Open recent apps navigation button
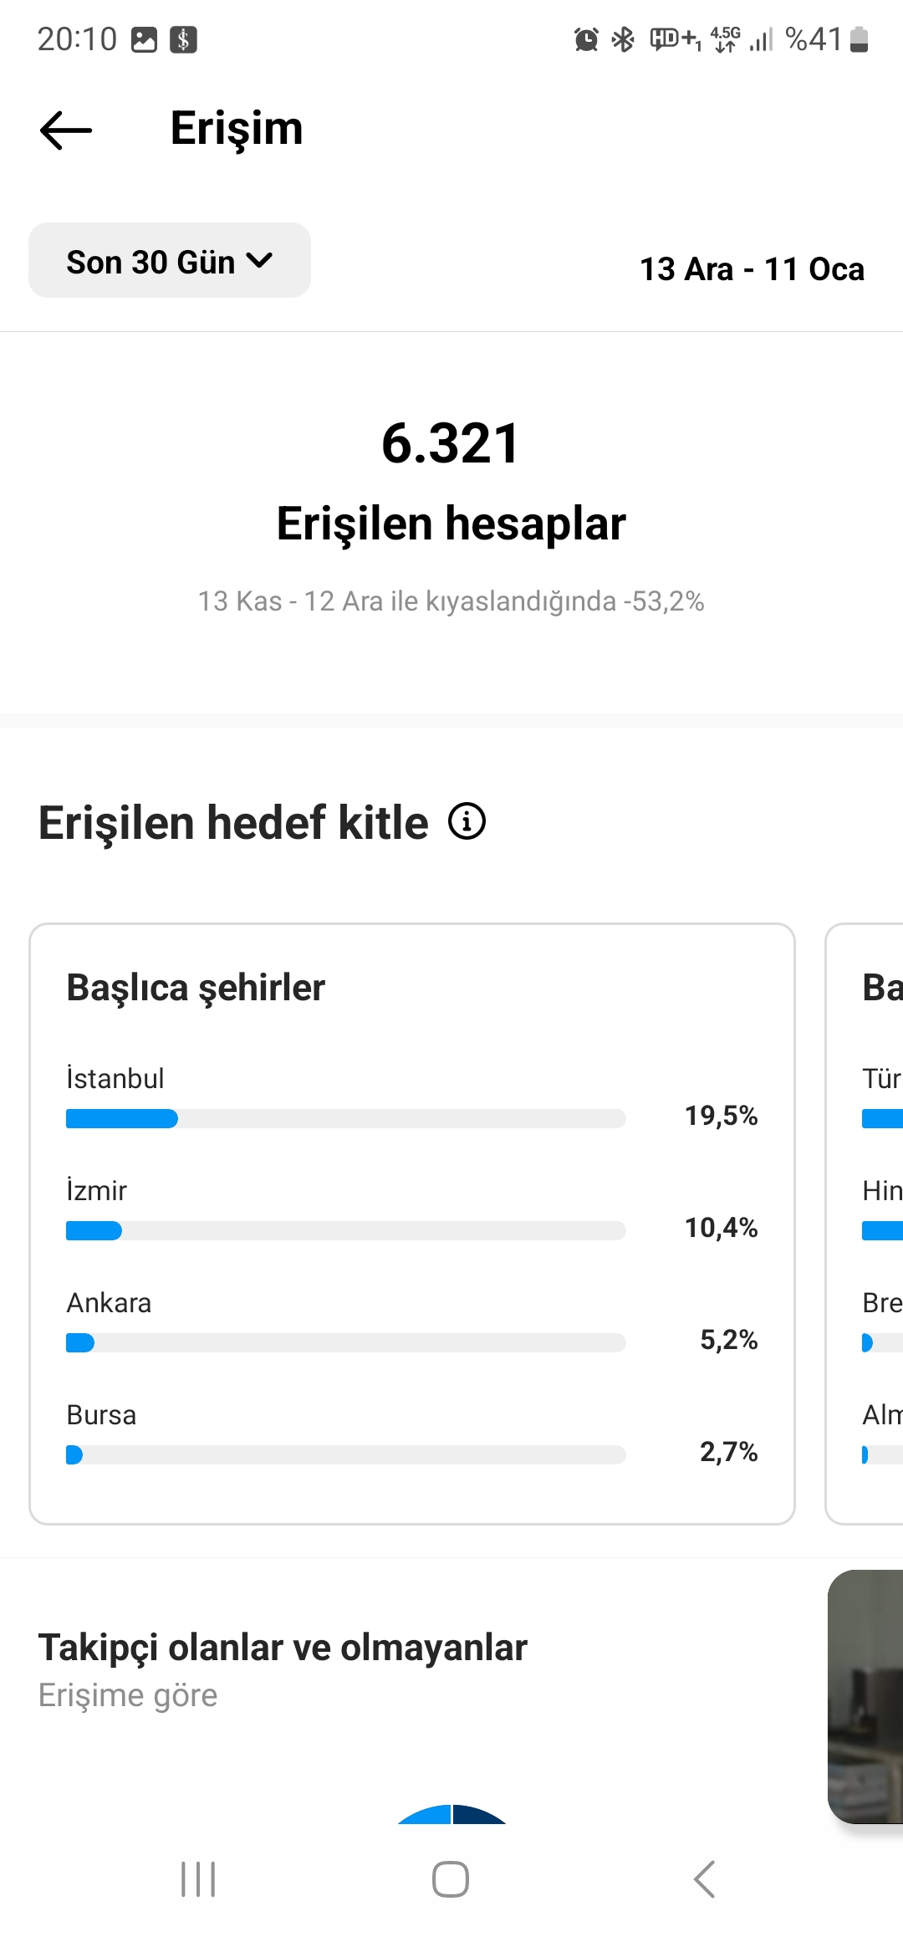This screenshot has width=903, height=1937. tap(198, 1879)
